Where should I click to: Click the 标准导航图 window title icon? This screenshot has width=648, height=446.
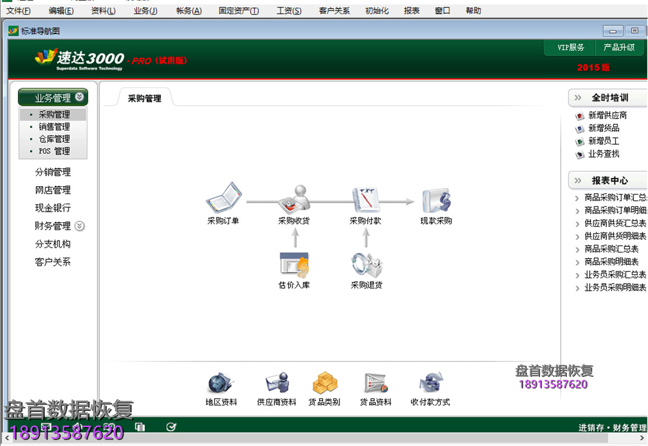point(13,31)
